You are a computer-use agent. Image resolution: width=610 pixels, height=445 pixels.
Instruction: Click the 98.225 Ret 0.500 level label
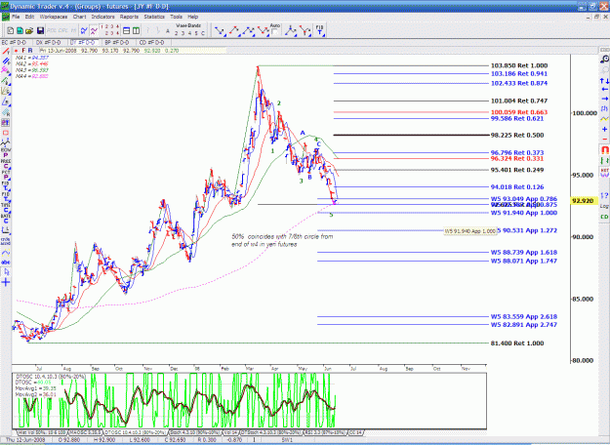click(x=517, y=136)
